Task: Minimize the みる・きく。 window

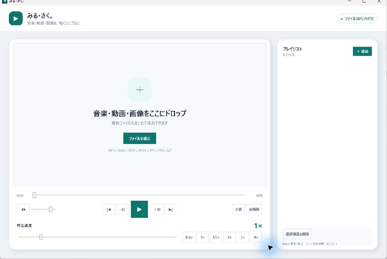Action: 349,2
